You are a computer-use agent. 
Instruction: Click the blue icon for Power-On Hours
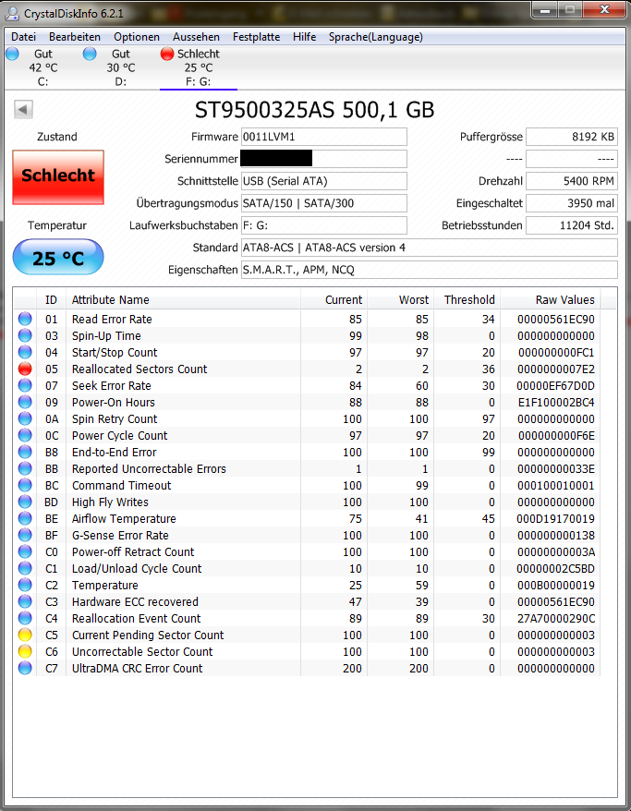click(x=25, y=402)
